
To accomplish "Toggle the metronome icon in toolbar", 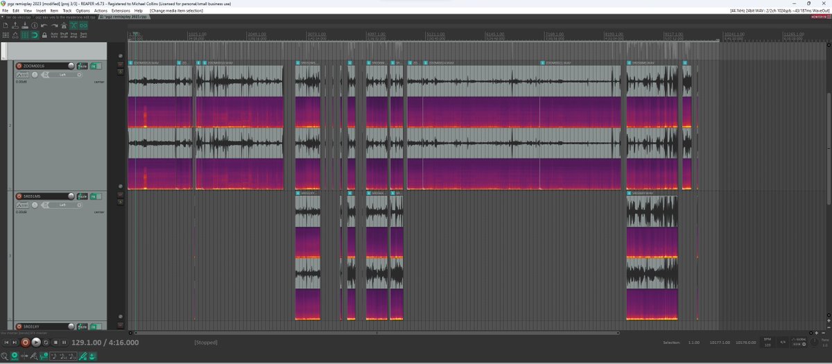I will tap(64, 26).
